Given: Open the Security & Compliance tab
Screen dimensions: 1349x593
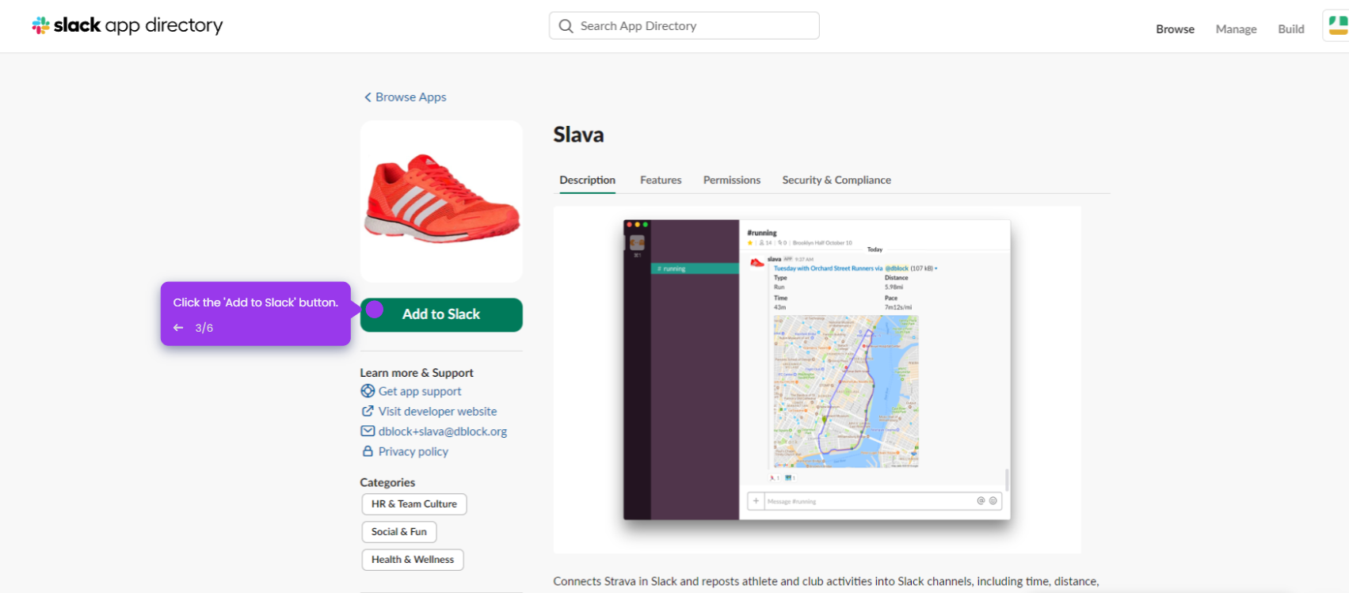Looking at the screenshot, I should [x=836, y=181].
